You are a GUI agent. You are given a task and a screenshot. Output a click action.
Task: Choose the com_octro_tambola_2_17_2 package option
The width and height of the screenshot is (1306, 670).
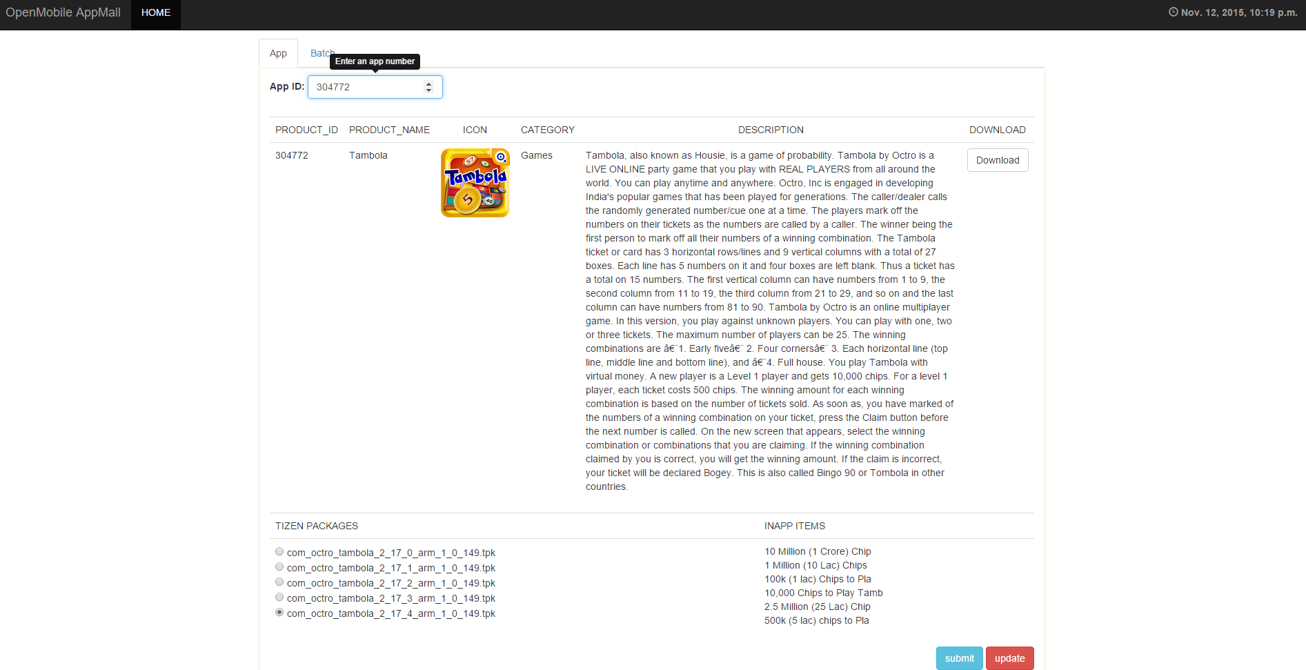(x=279, y=582)
